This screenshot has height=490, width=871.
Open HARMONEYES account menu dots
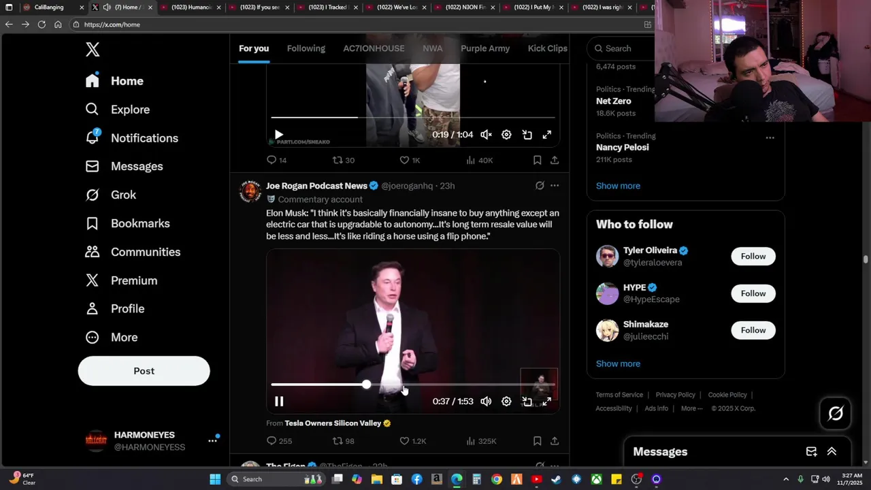(212, 441)
